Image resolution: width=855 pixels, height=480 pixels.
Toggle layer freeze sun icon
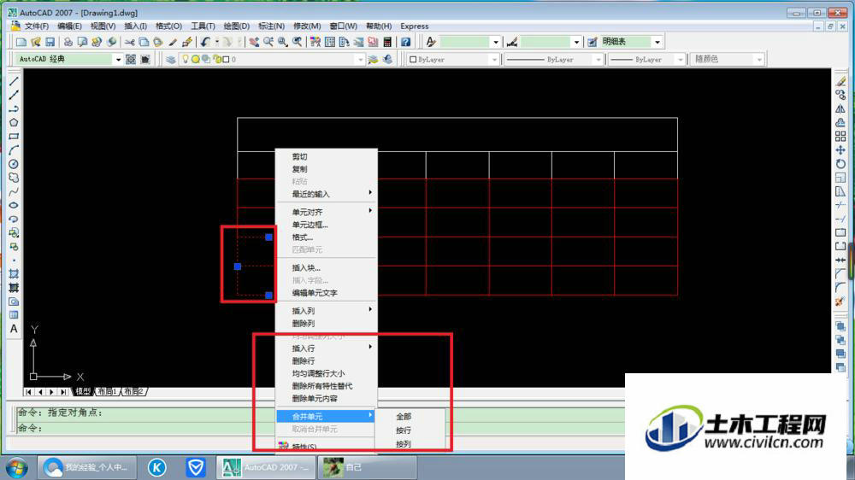click(195, 60)
